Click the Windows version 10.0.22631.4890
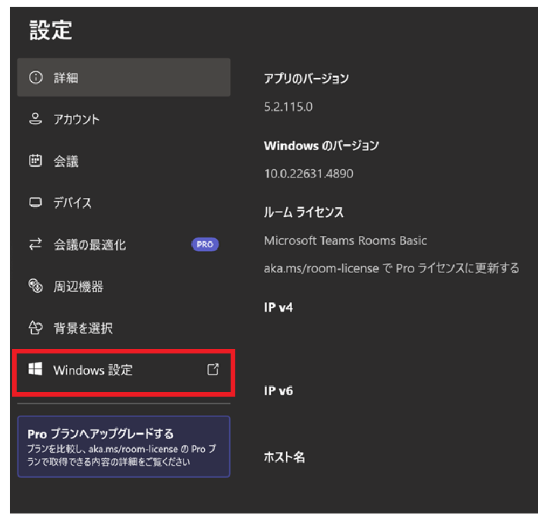The width and height of the screenshot is (538, 515). pyautogui.click(x=308, y=174)
